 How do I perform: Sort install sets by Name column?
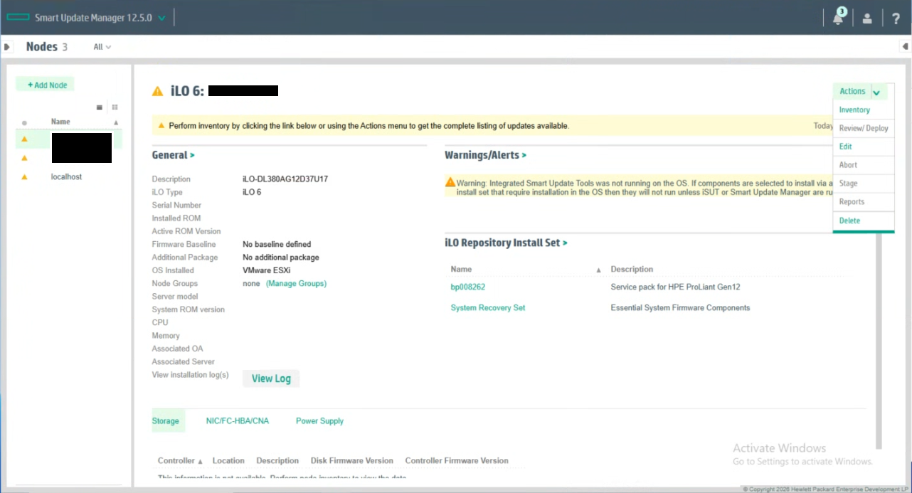pyautogui.click(x=461, y=269)
